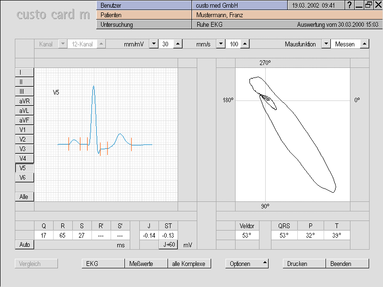Click the help question mark icon
Image resolution: width=383 pixels, height=287 pixels.
(x=350, y=5)
